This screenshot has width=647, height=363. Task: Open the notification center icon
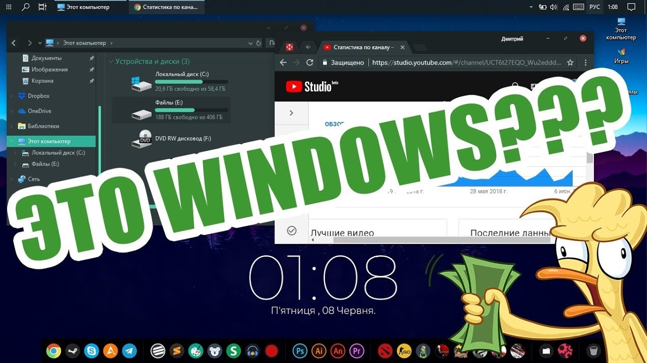click(631, 7)
